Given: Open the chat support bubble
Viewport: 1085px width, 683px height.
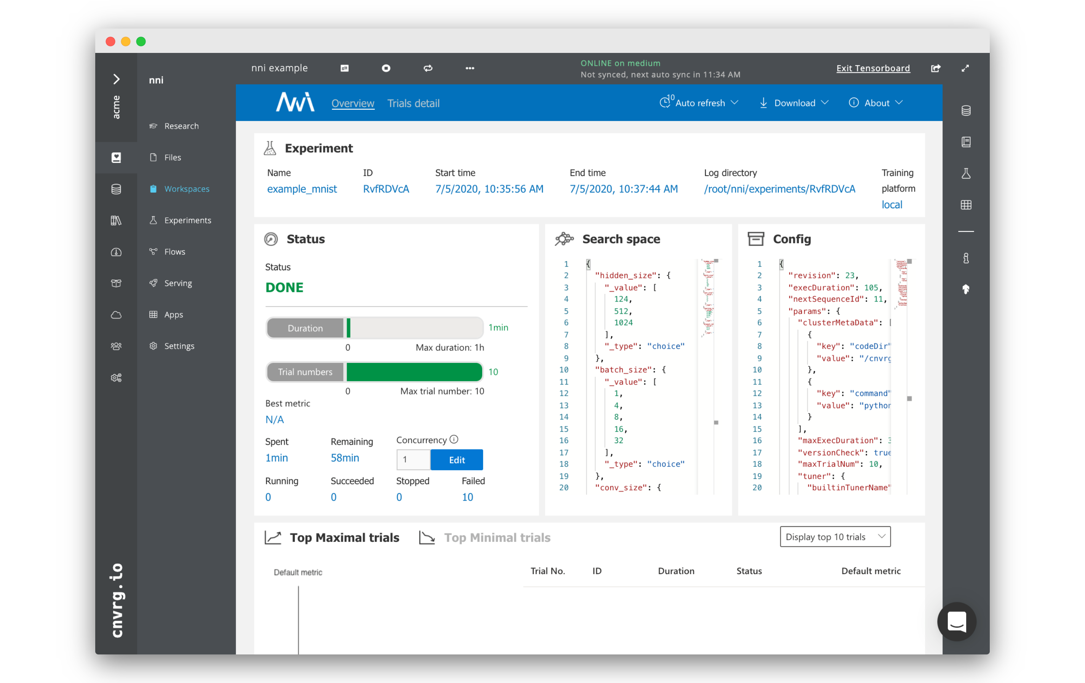Looking at the screenshot, I should pos(957,621).
